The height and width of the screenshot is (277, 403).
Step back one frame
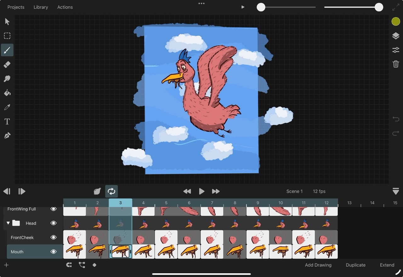(x=7, y=191)
